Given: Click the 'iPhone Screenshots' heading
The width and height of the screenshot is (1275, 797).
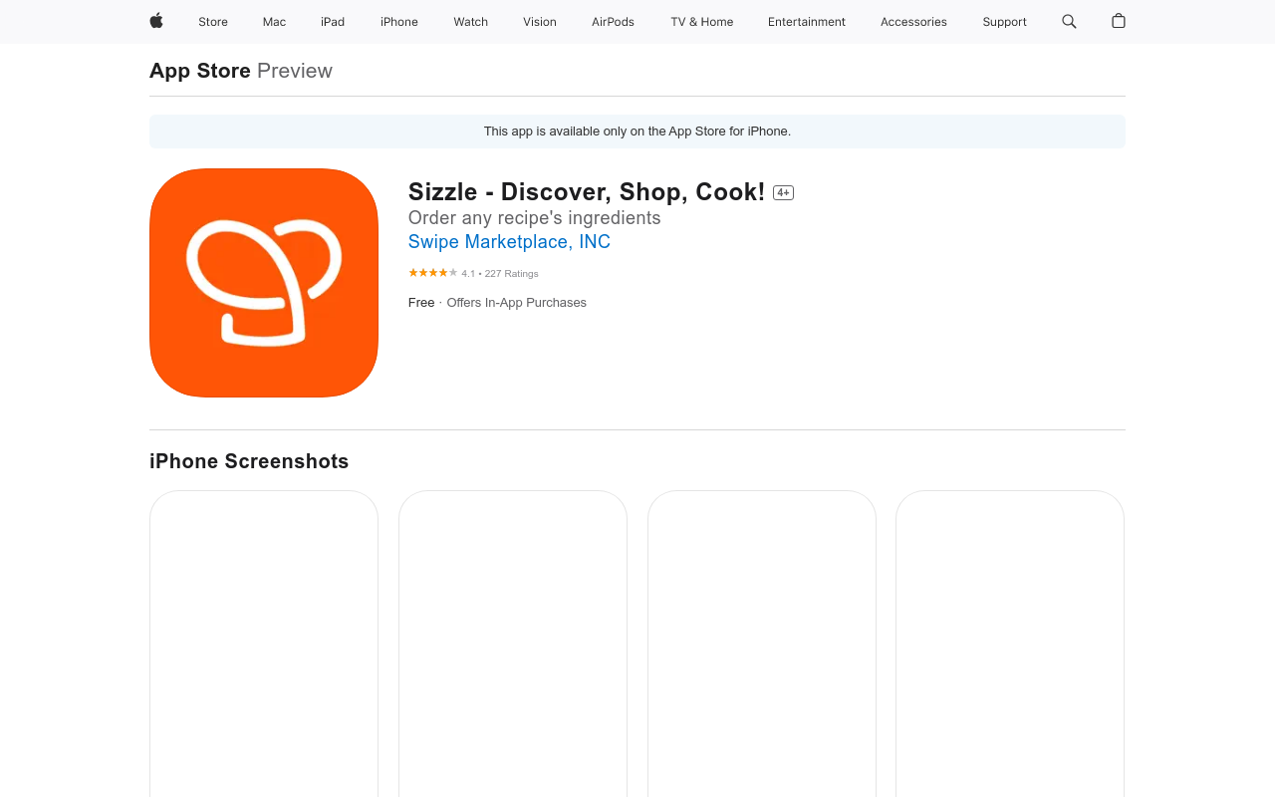Looking at the screenshot, I should coord(249,461).
